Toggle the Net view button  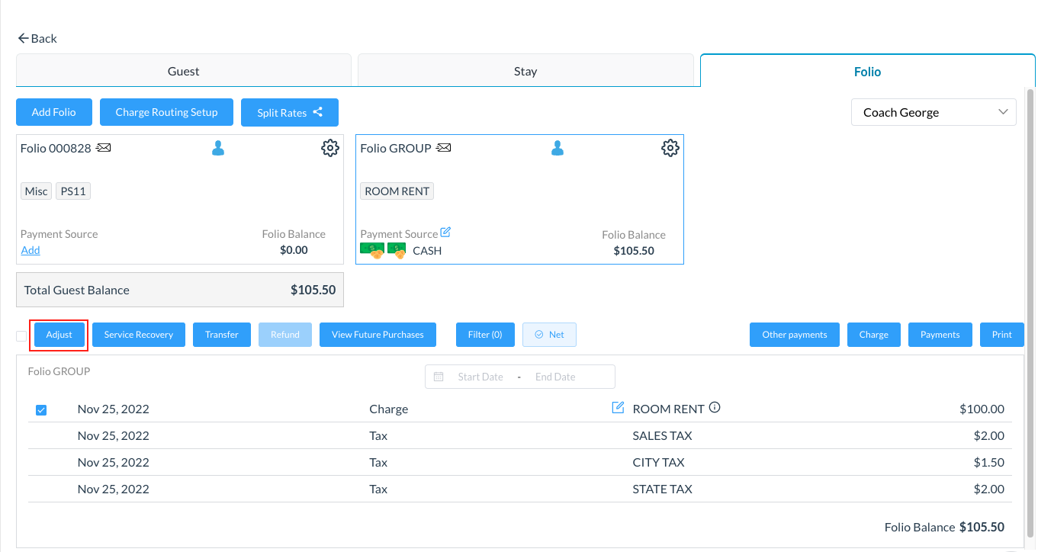tap(549, 335)
